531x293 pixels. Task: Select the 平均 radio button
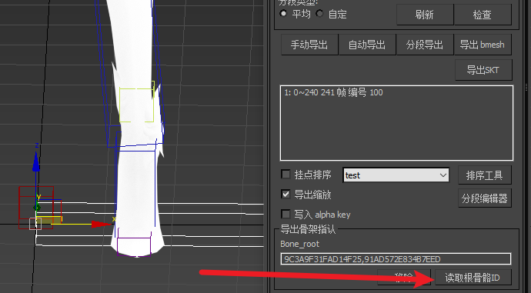tap(283, 14)
